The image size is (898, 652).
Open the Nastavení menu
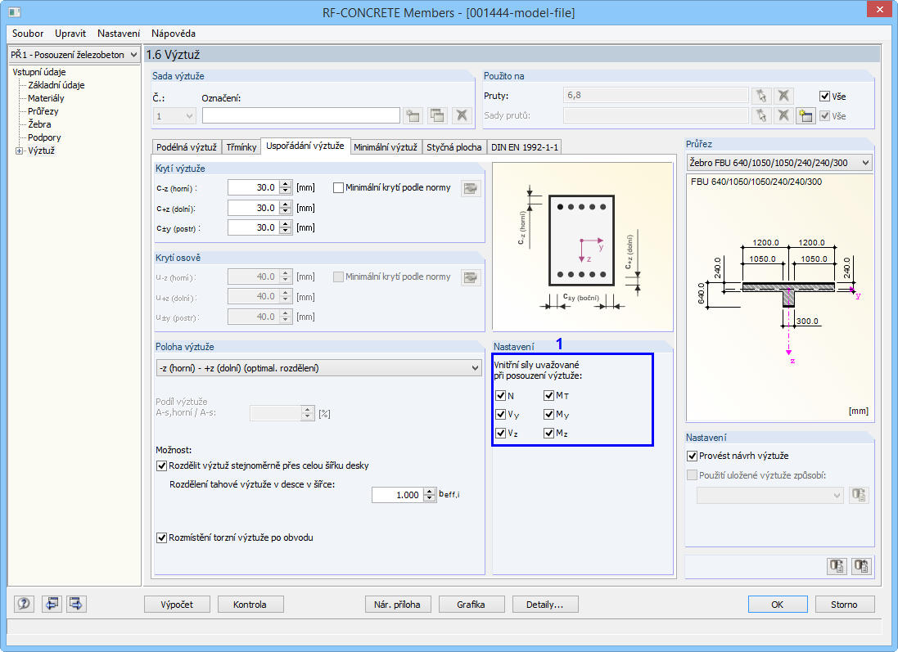click(118, 34)
